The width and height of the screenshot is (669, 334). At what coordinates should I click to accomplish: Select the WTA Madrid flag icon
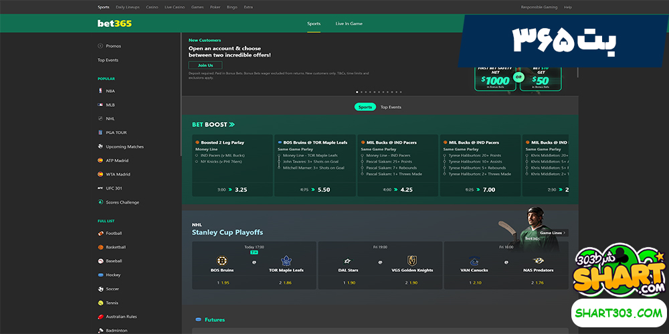point(100,174)
